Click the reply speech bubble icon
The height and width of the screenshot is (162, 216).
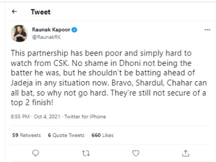35,153
